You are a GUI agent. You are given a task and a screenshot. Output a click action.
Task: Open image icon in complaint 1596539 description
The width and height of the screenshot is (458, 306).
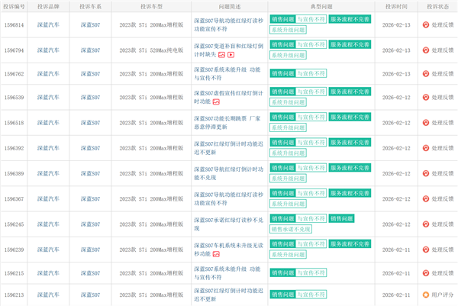coord(216,101)
